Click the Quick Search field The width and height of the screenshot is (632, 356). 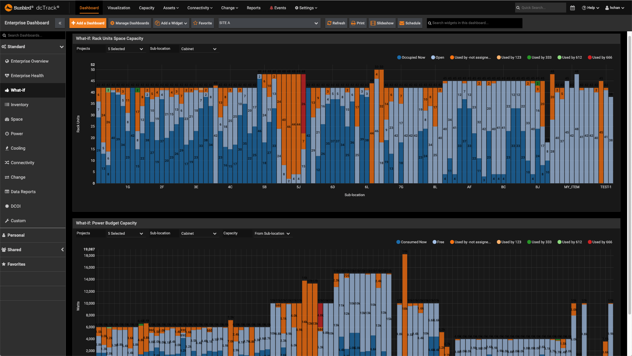[x=541, y=8]
